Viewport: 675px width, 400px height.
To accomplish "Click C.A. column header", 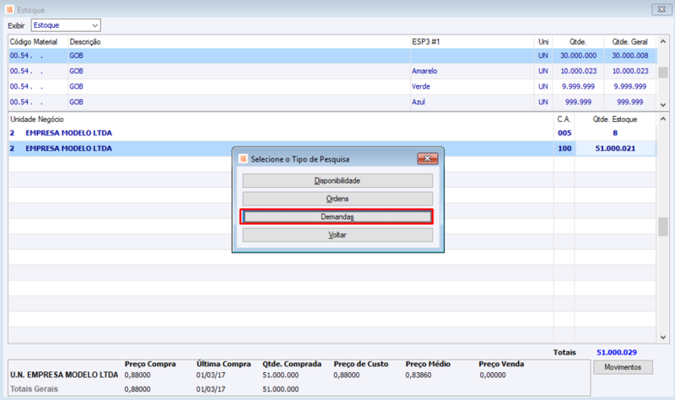I will click(564, 119).
